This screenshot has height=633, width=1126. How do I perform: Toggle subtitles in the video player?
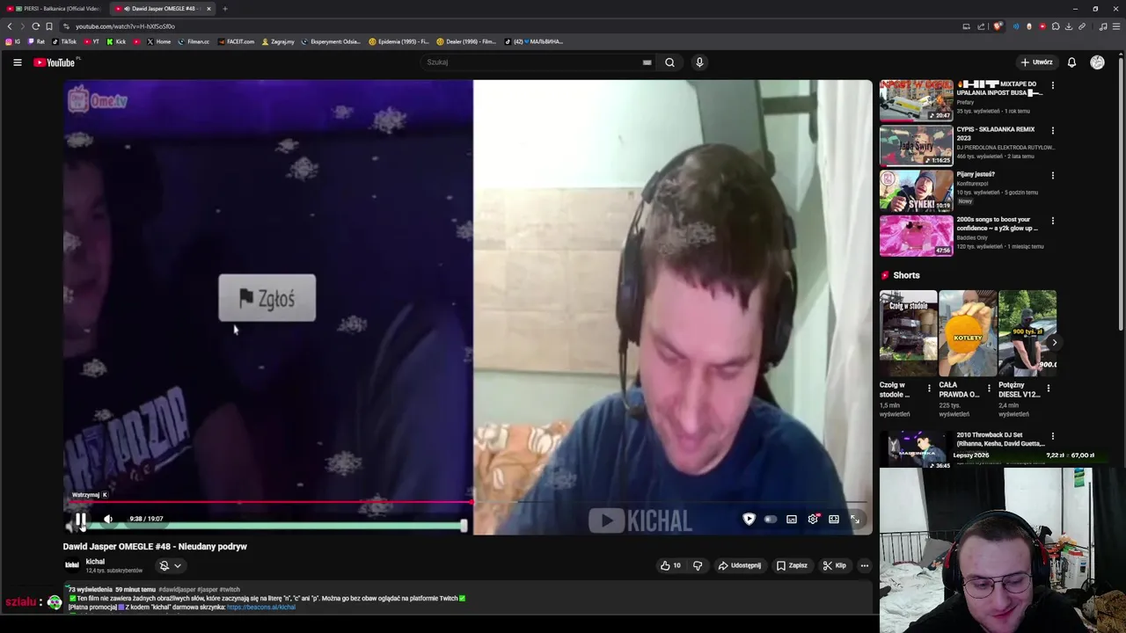(792, 519)
